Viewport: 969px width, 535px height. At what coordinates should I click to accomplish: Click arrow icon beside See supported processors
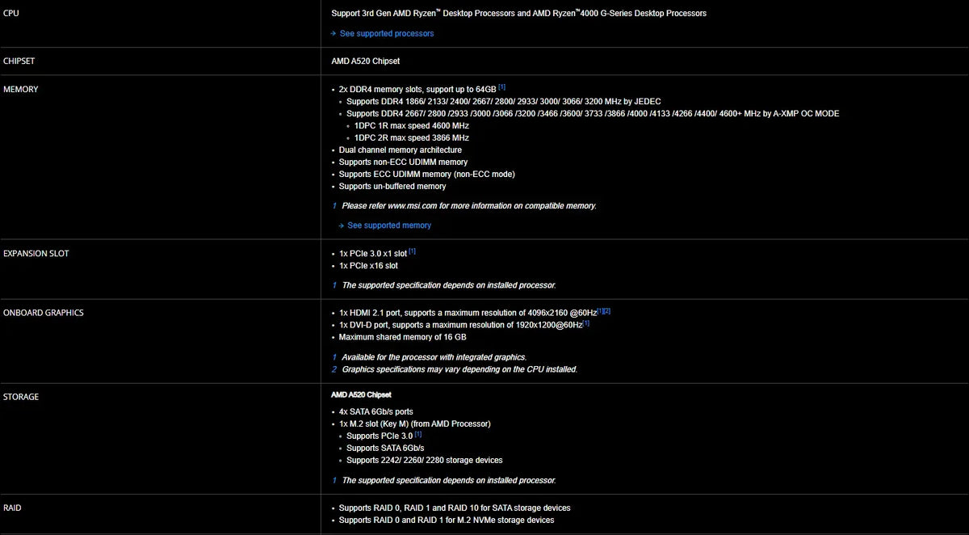pyautogui.click(x=333, y=33)
